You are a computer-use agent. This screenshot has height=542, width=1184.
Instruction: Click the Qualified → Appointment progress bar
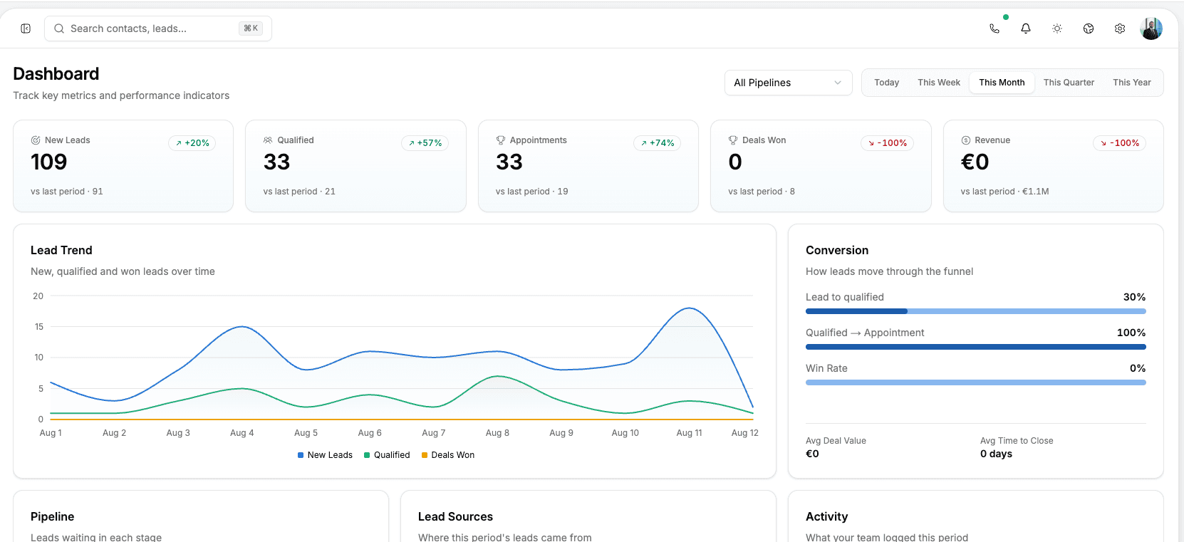(x=975, y=347)
